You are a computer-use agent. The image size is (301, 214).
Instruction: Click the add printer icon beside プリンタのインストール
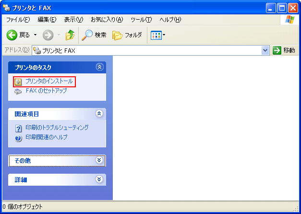pos(18,82)
